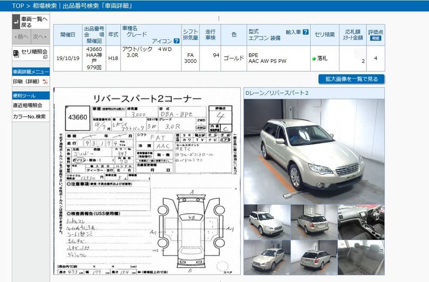This screenshot has width=429, height=282.
Task: Go to next vehicle with 次へ
Action: (39, 37)
